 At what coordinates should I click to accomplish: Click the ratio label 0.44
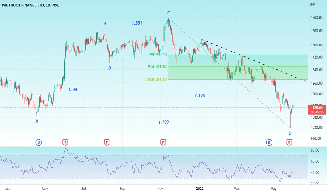click(73, 89)
